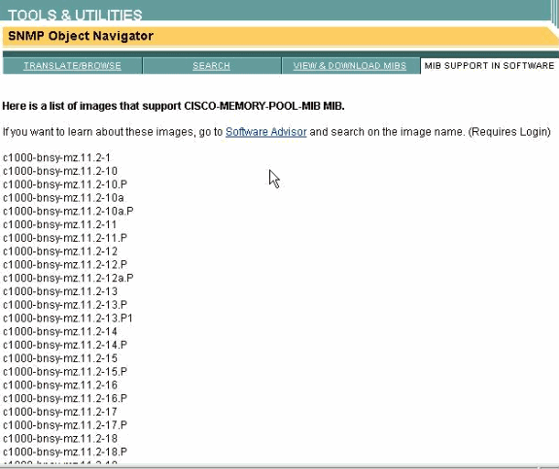Select image name c1000-bnsy-mz.11.2-11.P
Image resolution: width=559 pixels, height=469 pixels.
click(65, 238)
